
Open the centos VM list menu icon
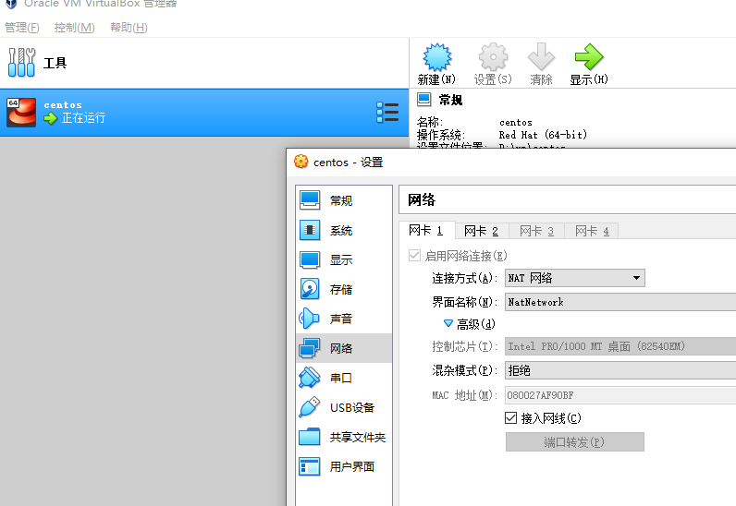387,113
